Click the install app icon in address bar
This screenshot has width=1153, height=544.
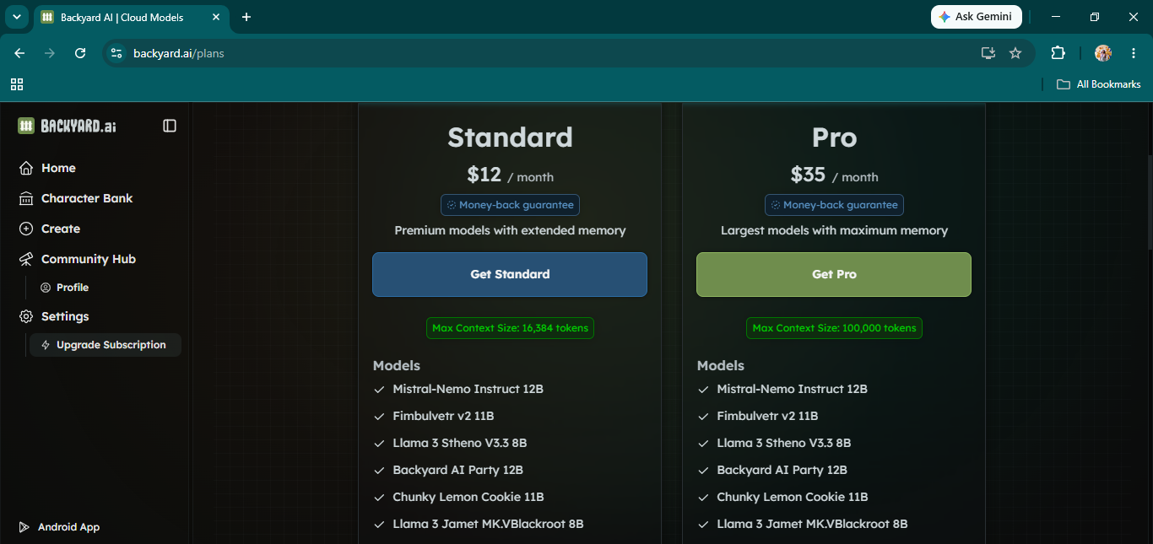[x=988, y=53]
